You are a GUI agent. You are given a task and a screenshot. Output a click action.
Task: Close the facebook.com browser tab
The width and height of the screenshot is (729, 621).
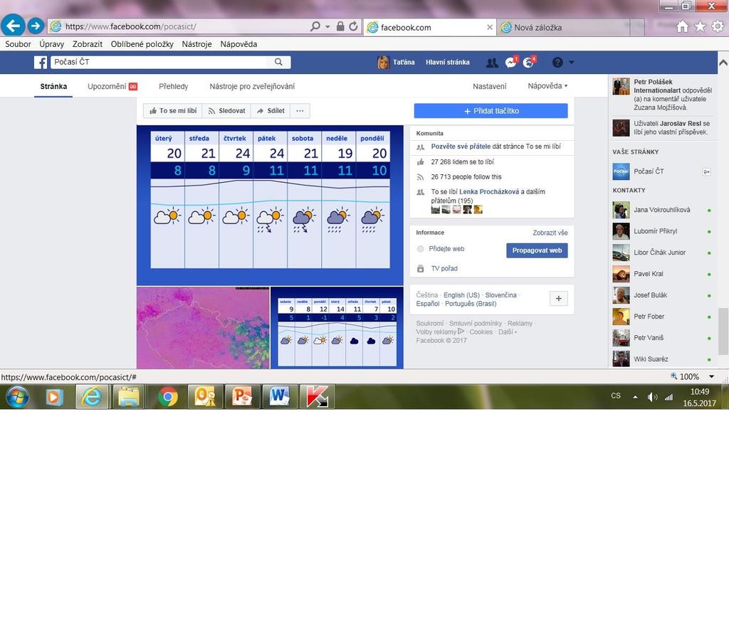pos(490,28)
